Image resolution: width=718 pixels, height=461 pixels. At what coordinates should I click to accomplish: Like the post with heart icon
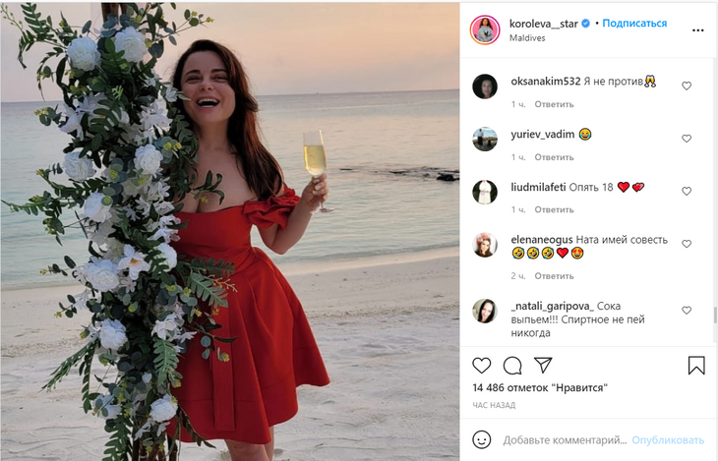coord(482,366)
